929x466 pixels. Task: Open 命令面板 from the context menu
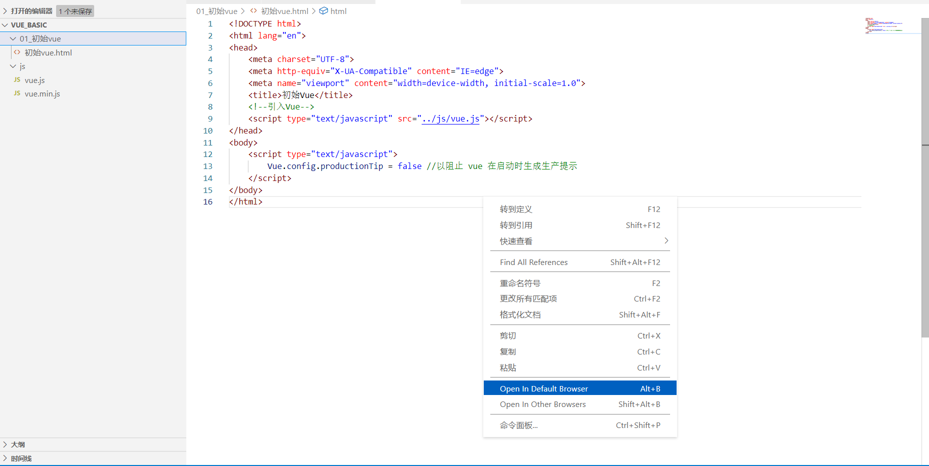coord(580,425)
